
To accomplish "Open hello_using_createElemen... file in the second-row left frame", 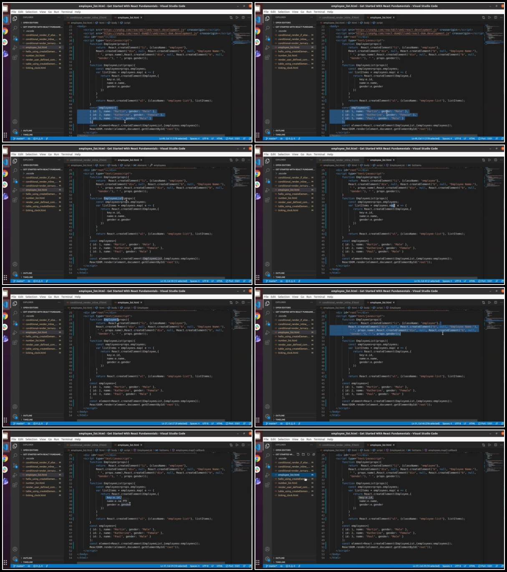I will coord(41,194).
